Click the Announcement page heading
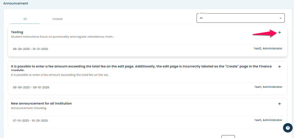This screenshot has height=138, width=294. pos(15,3)
